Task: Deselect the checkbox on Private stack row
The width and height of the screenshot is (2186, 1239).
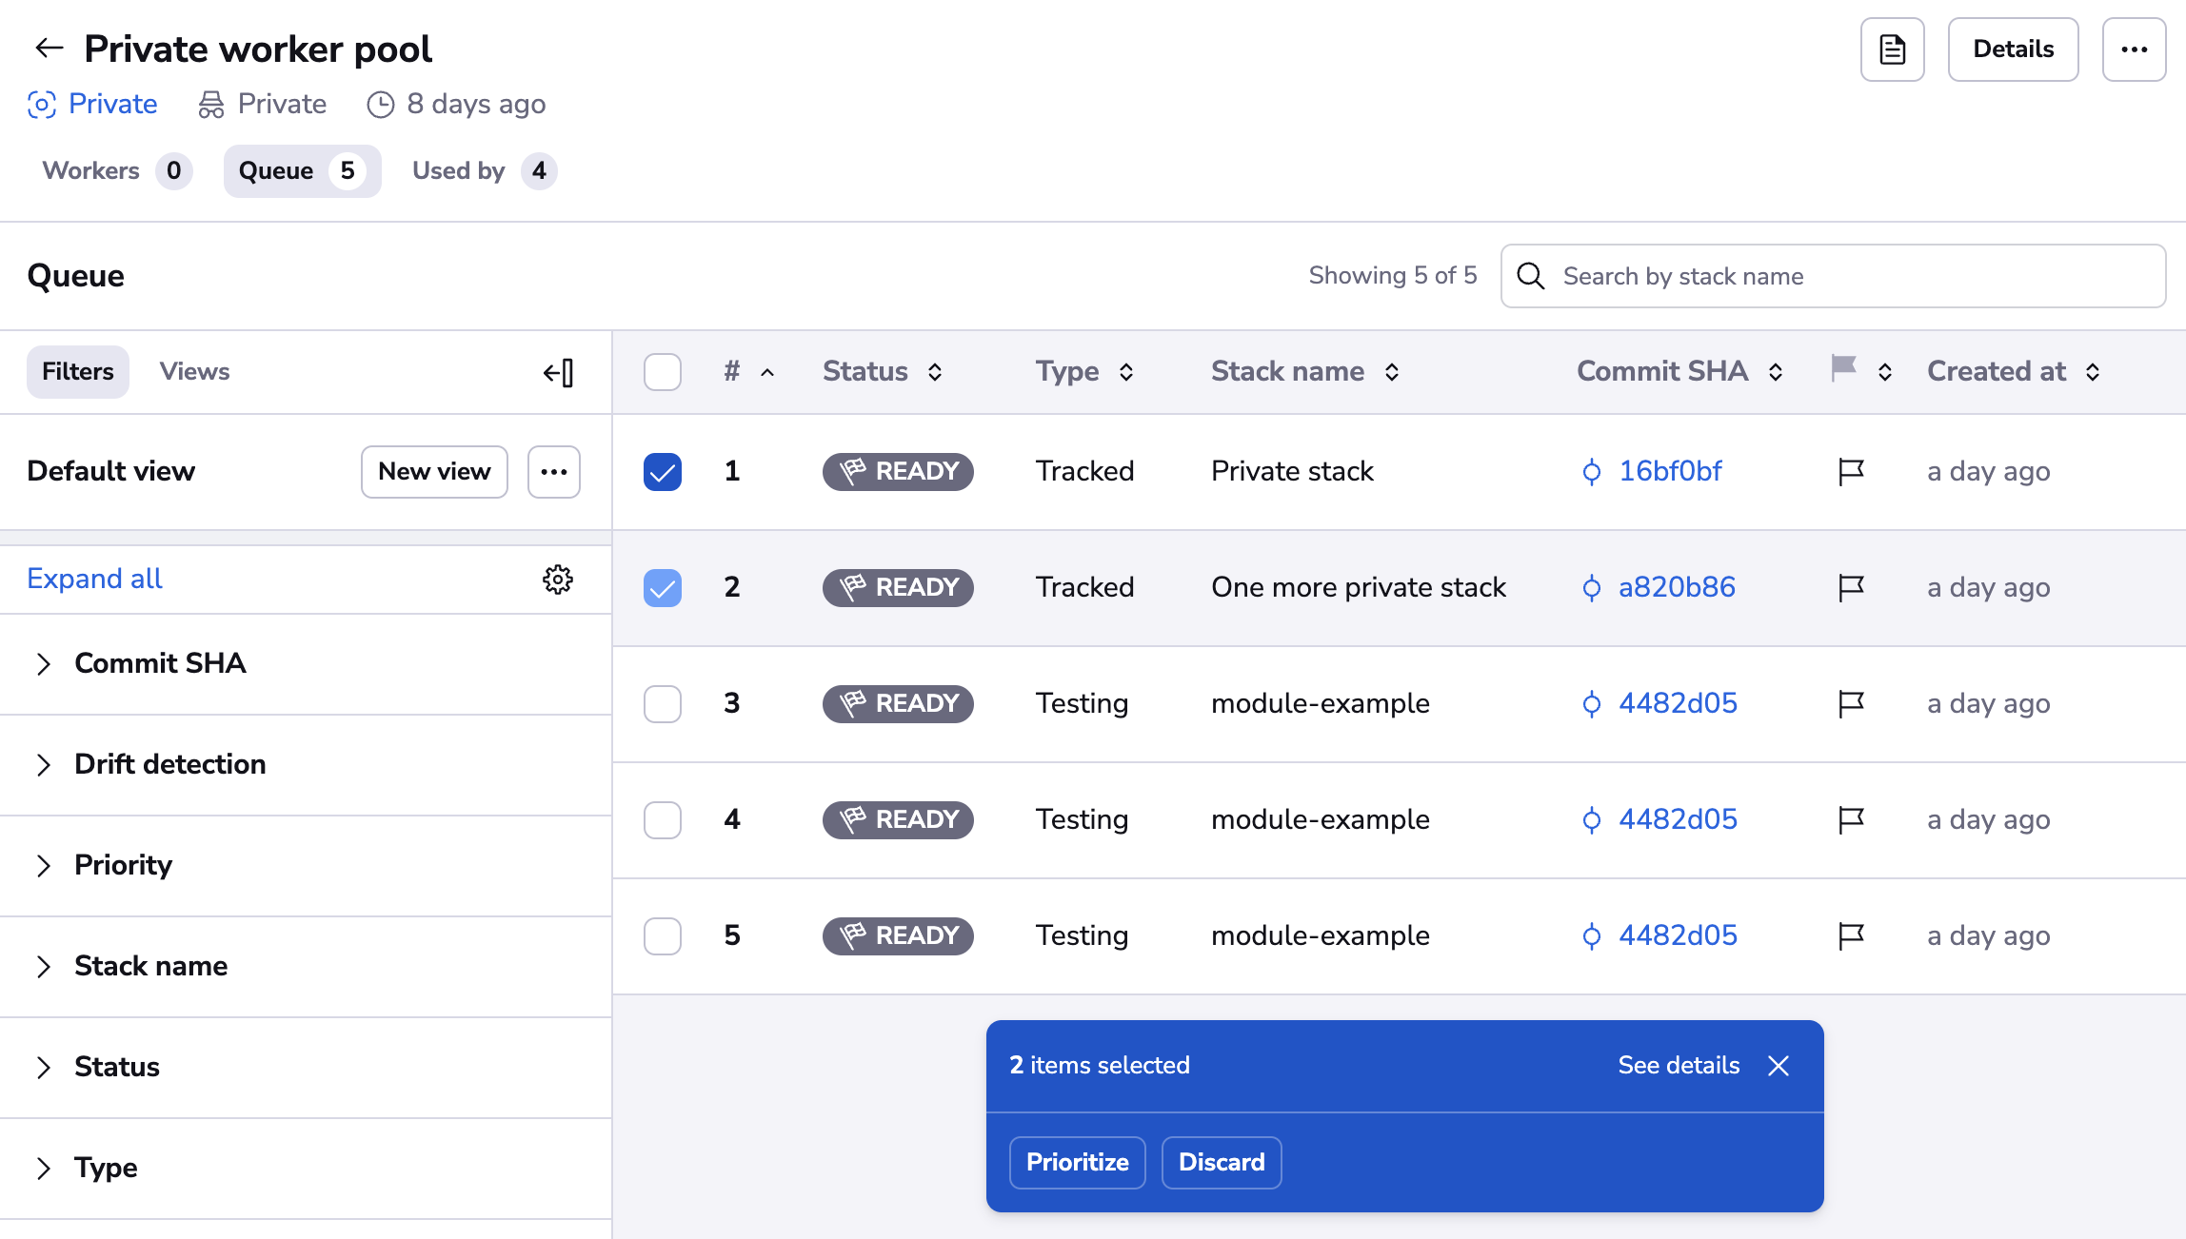Action: [662, 471]
